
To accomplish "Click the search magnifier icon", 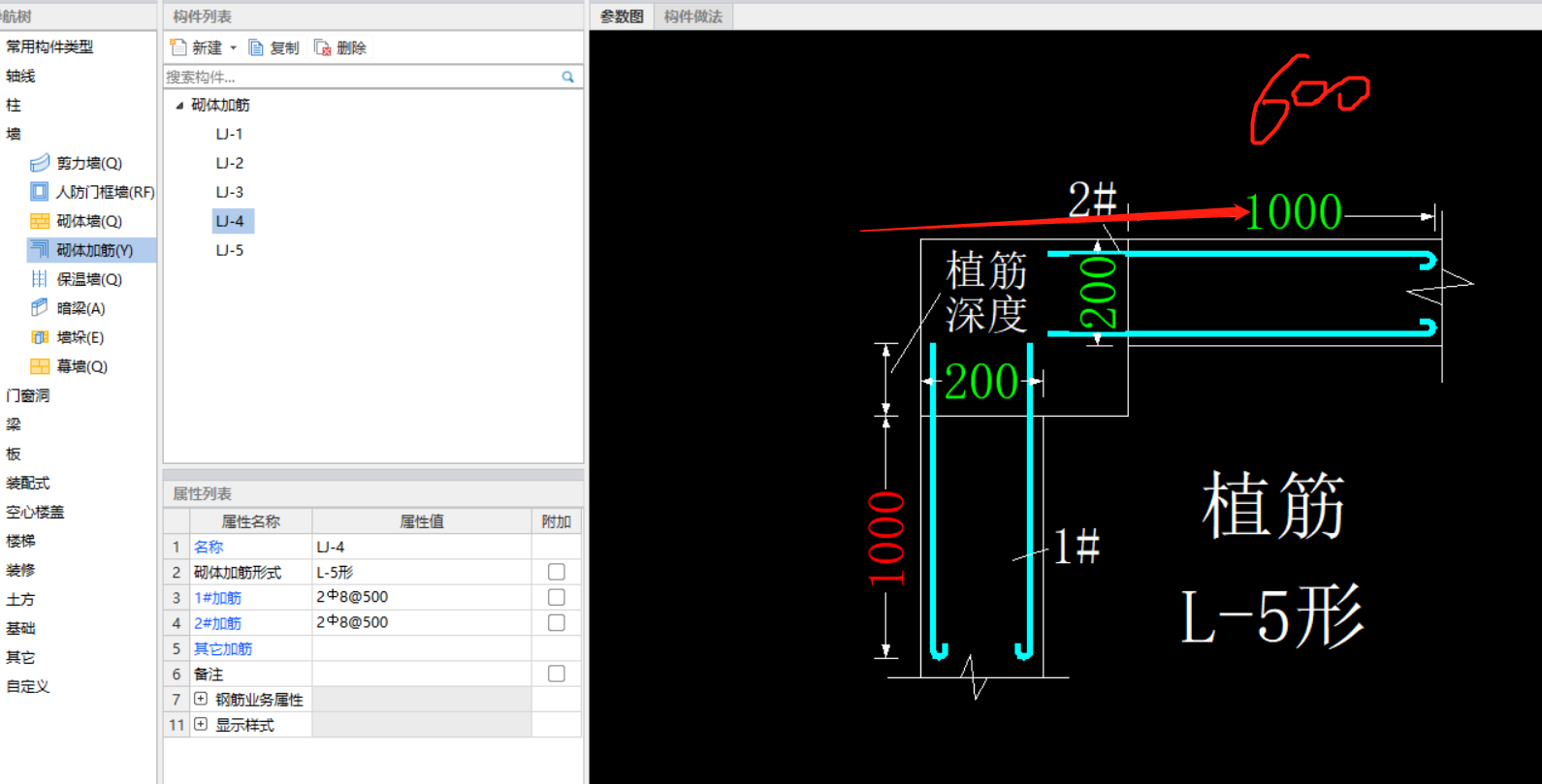I will pyautogui.click(x=568, y=77).
